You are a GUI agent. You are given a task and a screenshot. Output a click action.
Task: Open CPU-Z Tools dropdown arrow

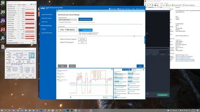click(23, 77)
